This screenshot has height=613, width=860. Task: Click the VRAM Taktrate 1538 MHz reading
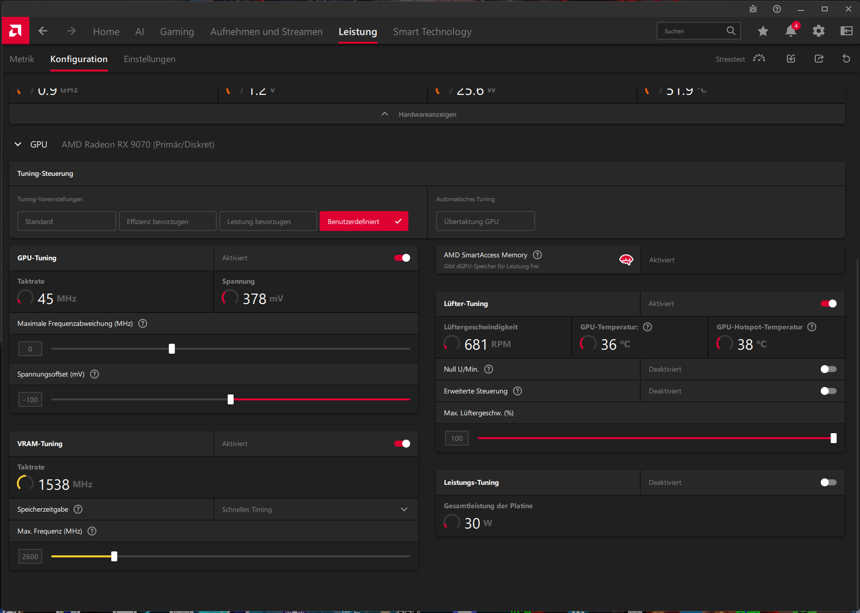pos(55,484)
